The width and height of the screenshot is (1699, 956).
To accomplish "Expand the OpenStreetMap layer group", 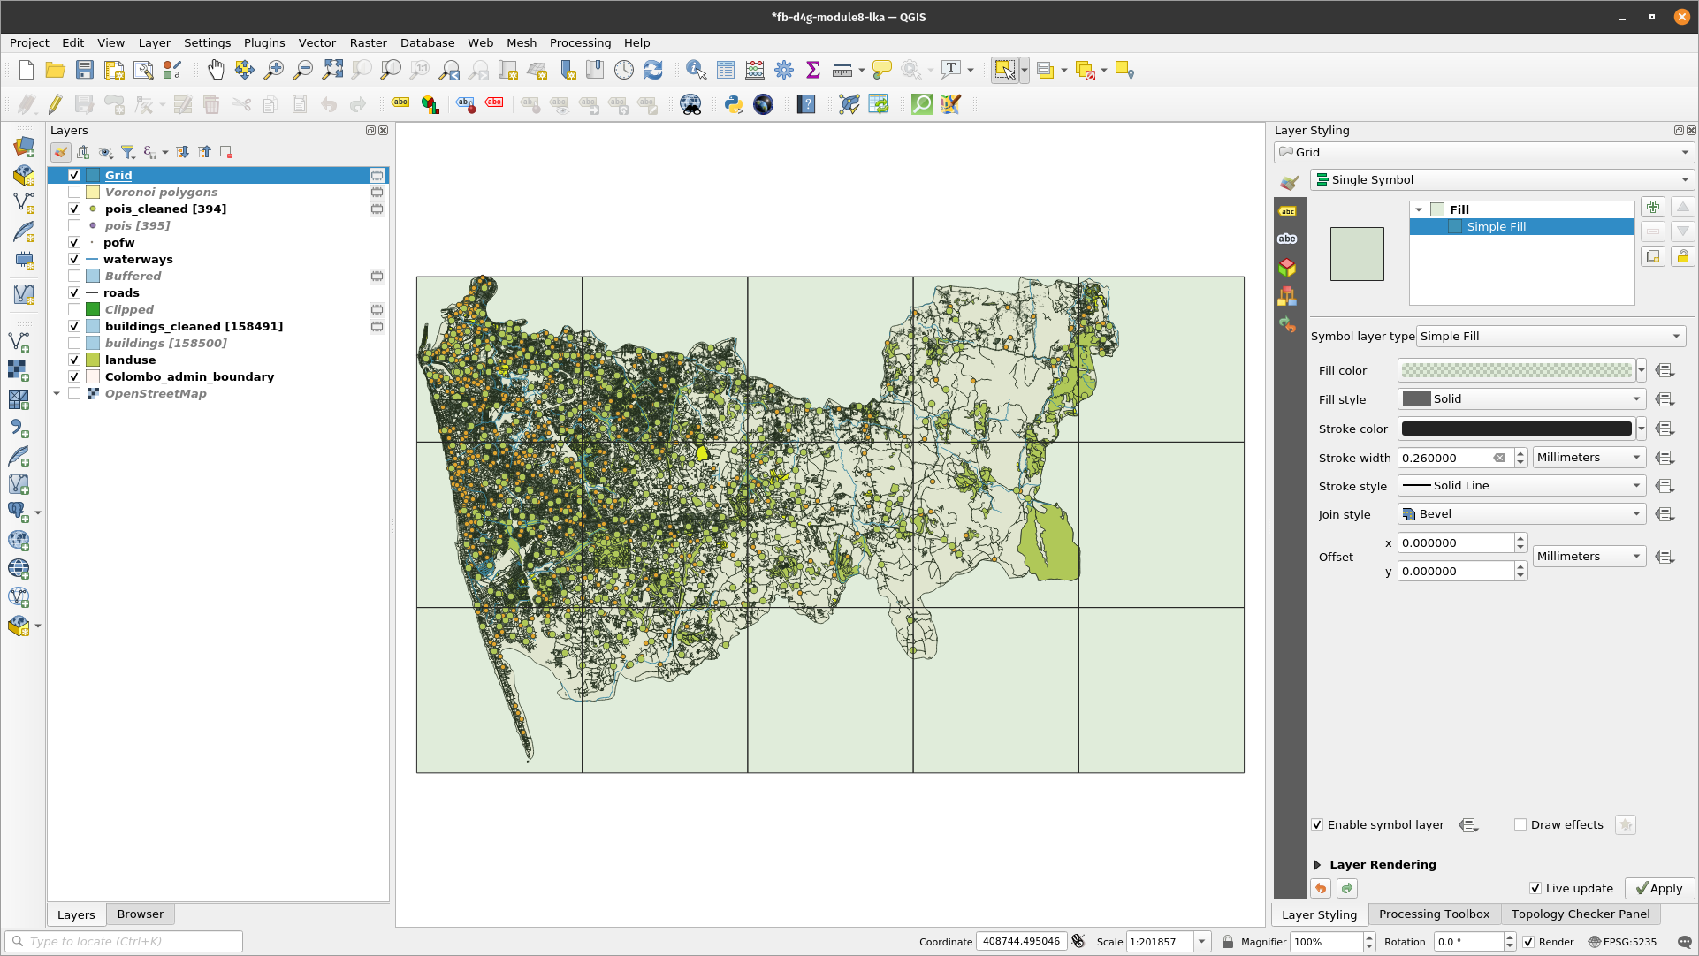I will pos(57,393).
